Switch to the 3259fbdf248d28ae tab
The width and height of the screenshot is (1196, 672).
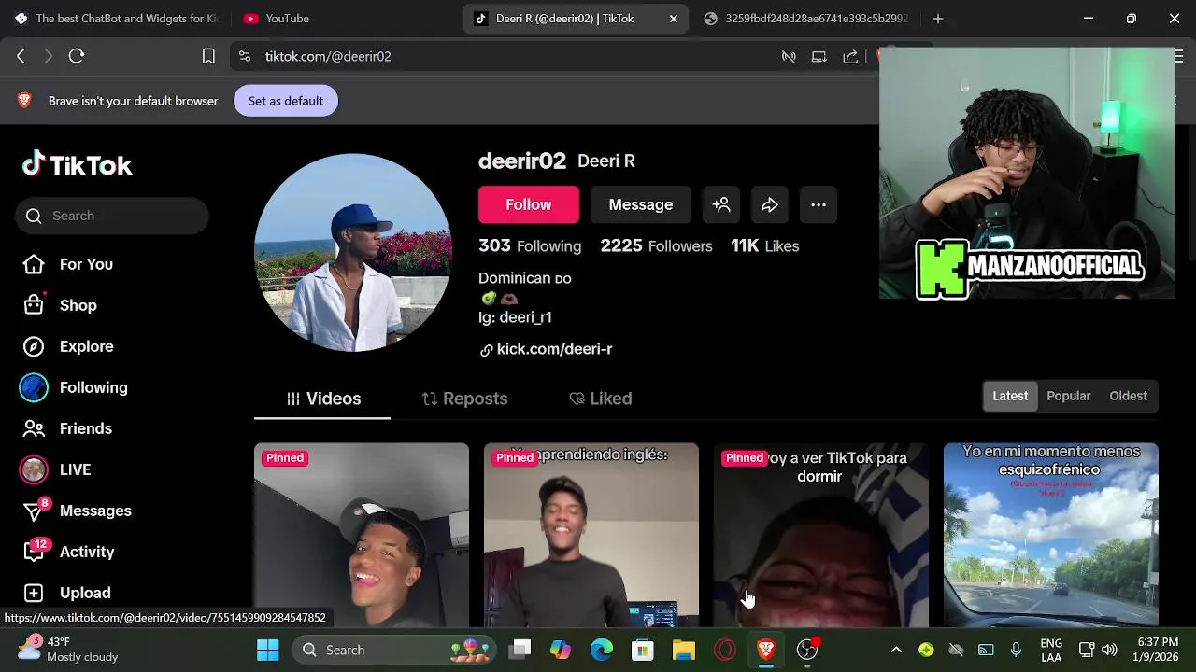[x=805, y=19]
